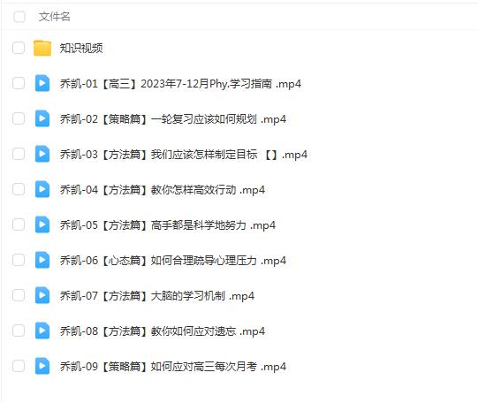Check the box for 乔凯-04 file
Screen dimensions: 478x403
click(x=19, y=189)
